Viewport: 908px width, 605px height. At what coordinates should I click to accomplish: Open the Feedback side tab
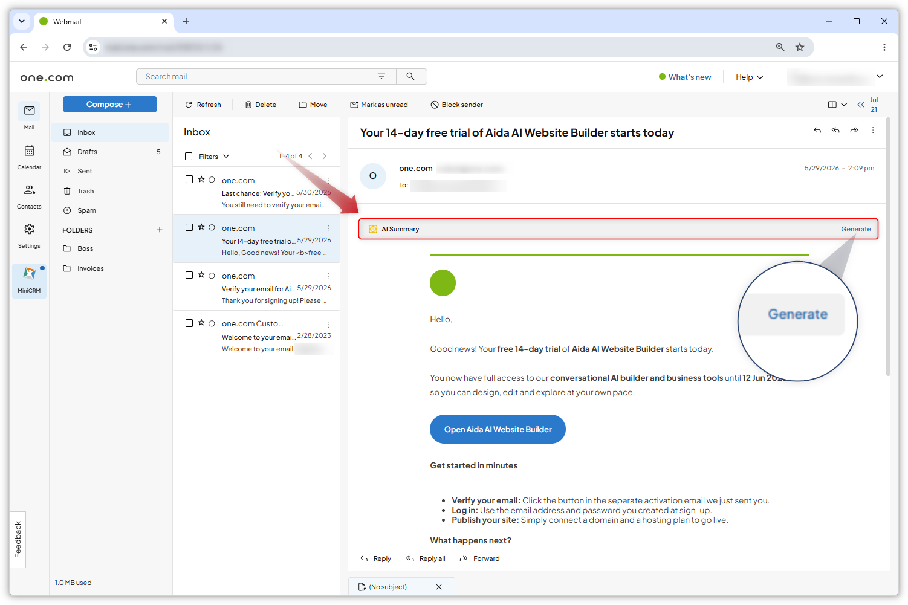point(18,539)
